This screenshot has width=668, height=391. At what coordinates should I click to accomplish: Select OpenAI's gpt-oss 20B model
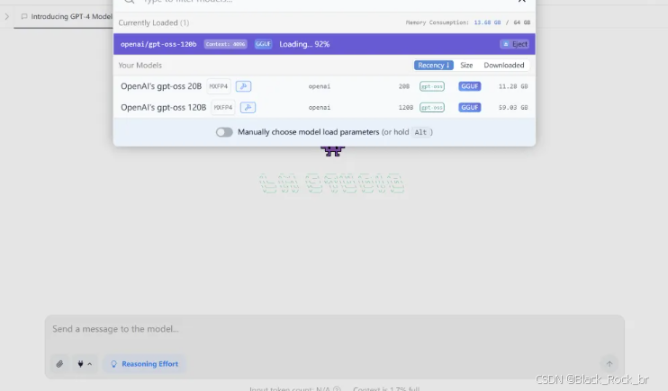[324, 86]
